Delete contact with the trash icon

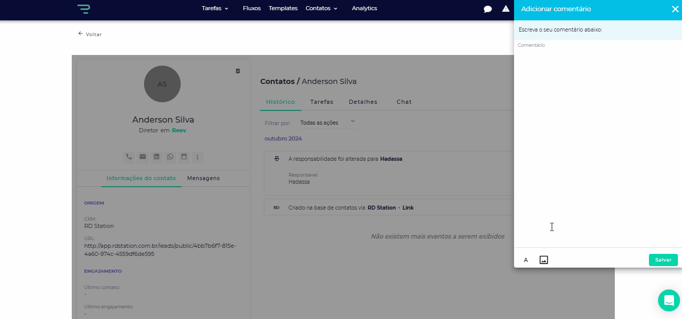click(238, 71)
